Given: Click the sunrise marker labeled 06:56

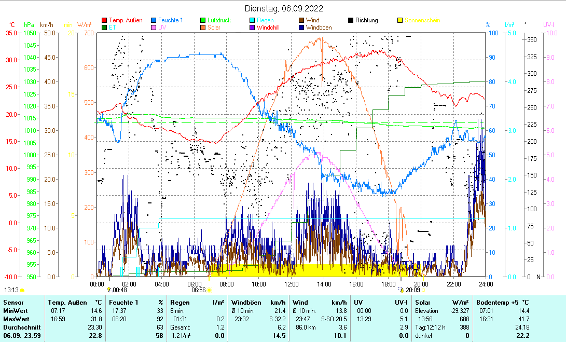Looking at the screenshot, I should coord(209,290).
